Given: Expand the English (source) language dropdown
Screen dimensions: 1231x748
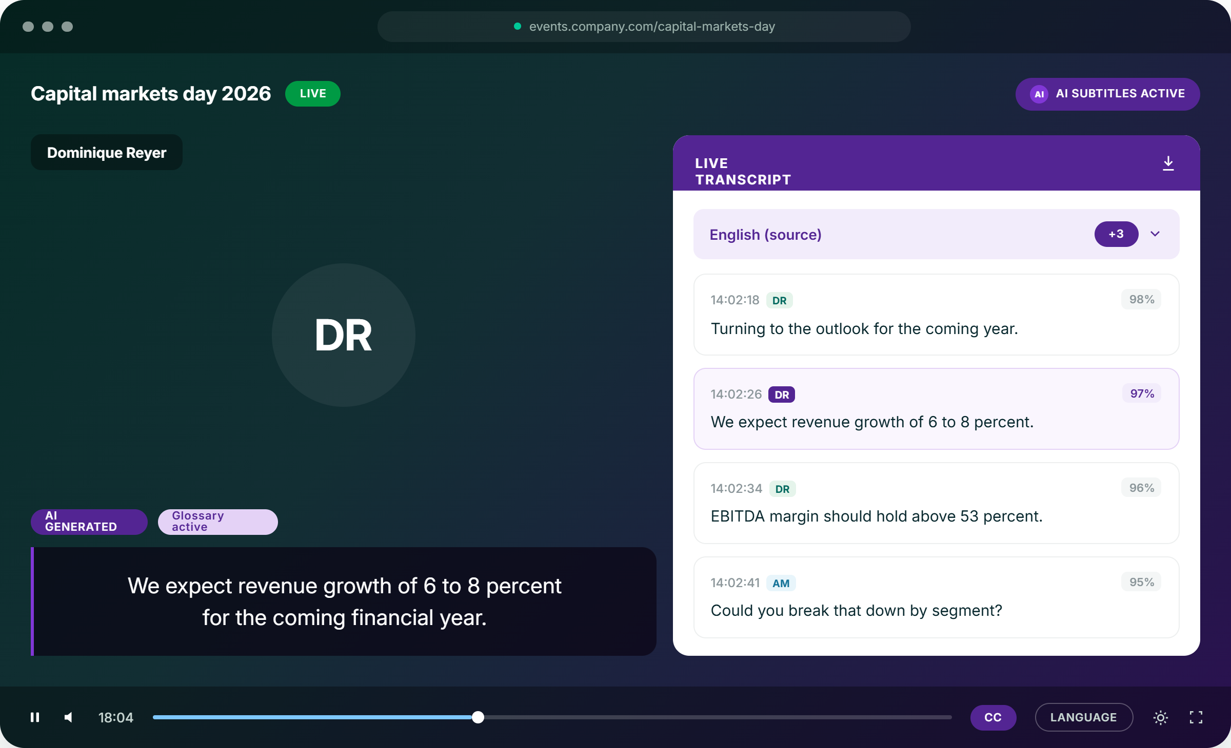Looking at the screenshot, I should tap(936, 234).
